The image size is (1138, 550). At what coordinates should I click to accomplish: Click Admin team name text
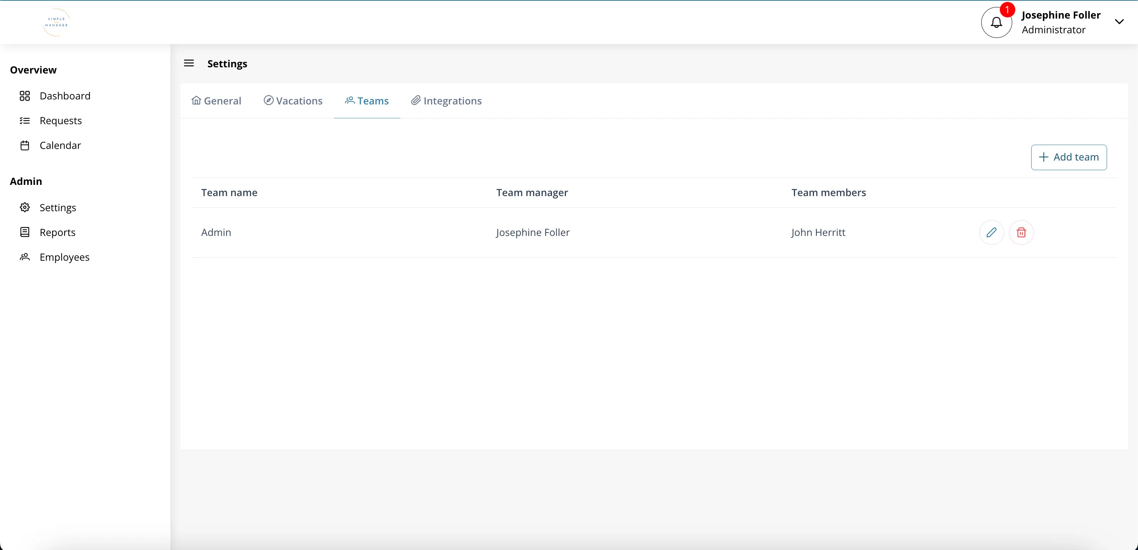click(x=216, y=232)
